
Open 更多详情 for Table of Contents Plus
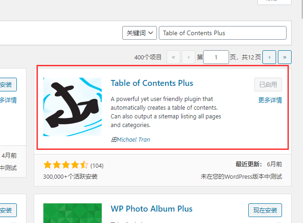click(270, 100)
